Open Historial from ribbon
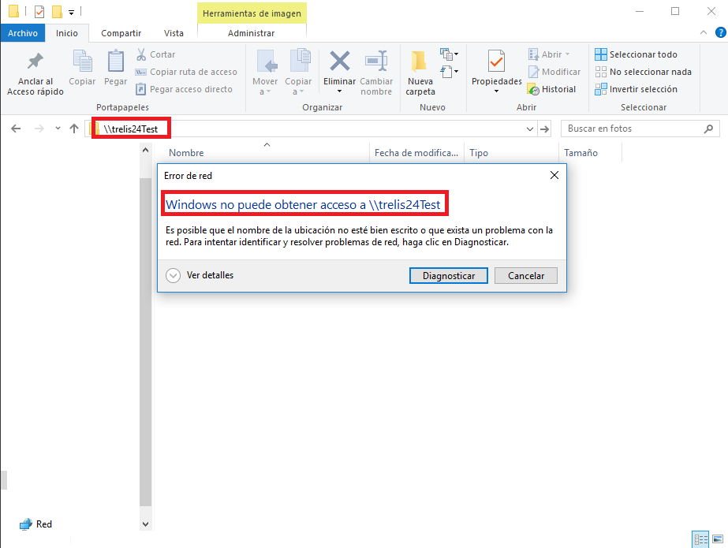Screen dimensions: 728x548 coord(551,89)
